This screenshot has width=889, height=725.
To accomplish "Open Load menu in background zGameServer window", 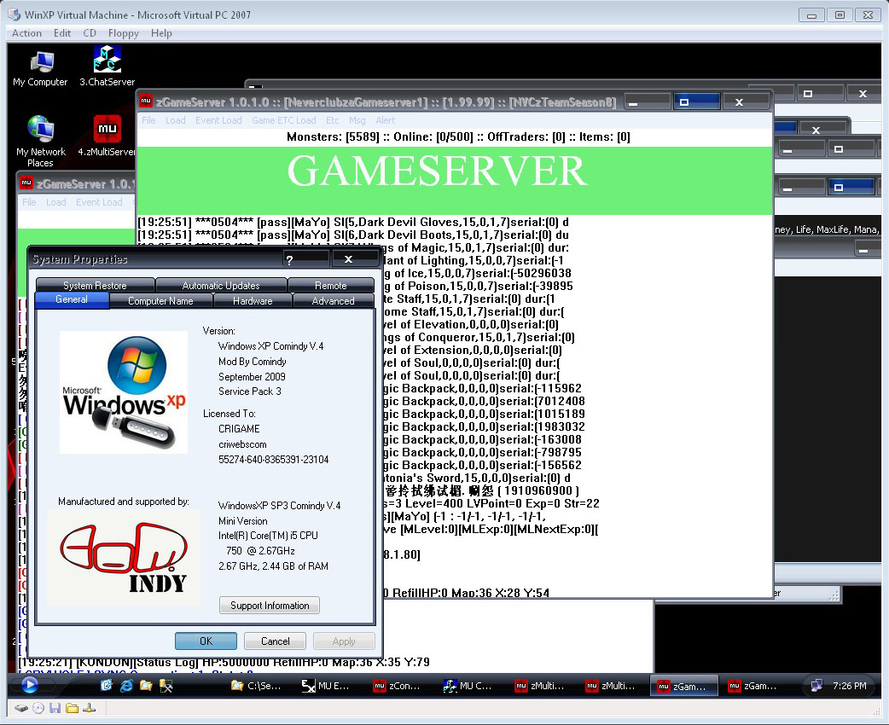I will 55,202.
